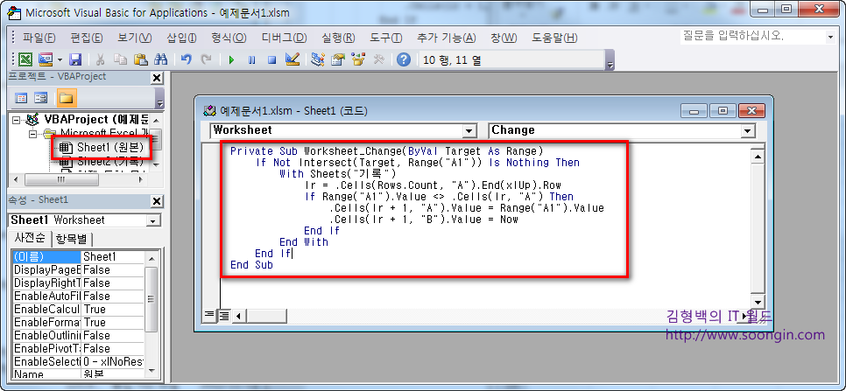Click Full Module View button in code window

click(x=222, y=315)
